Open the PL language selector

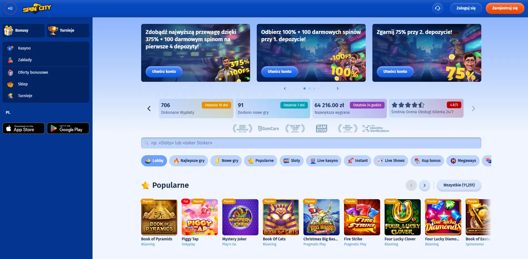[x=8, y=112]
